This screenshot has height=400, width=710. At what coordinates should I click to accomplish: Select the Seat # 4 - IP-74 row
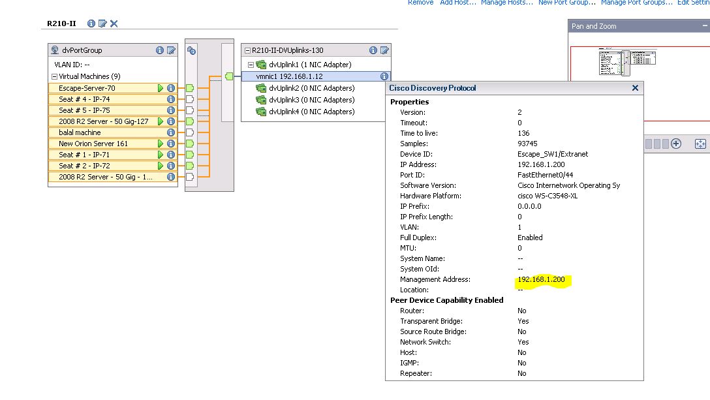[112, 99]
